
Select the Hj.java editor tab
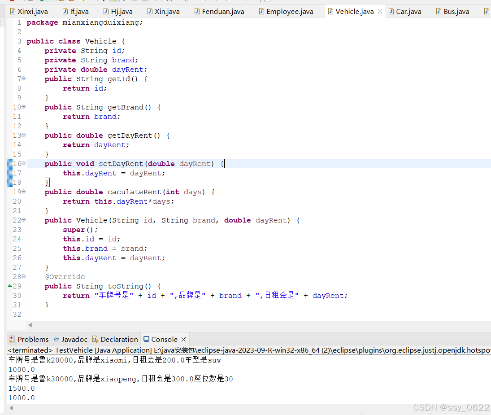118,12
